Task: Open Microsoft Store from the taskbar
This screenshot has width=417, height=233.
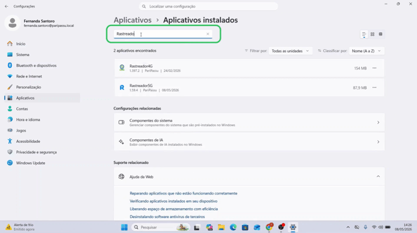Action: point(245,227)
